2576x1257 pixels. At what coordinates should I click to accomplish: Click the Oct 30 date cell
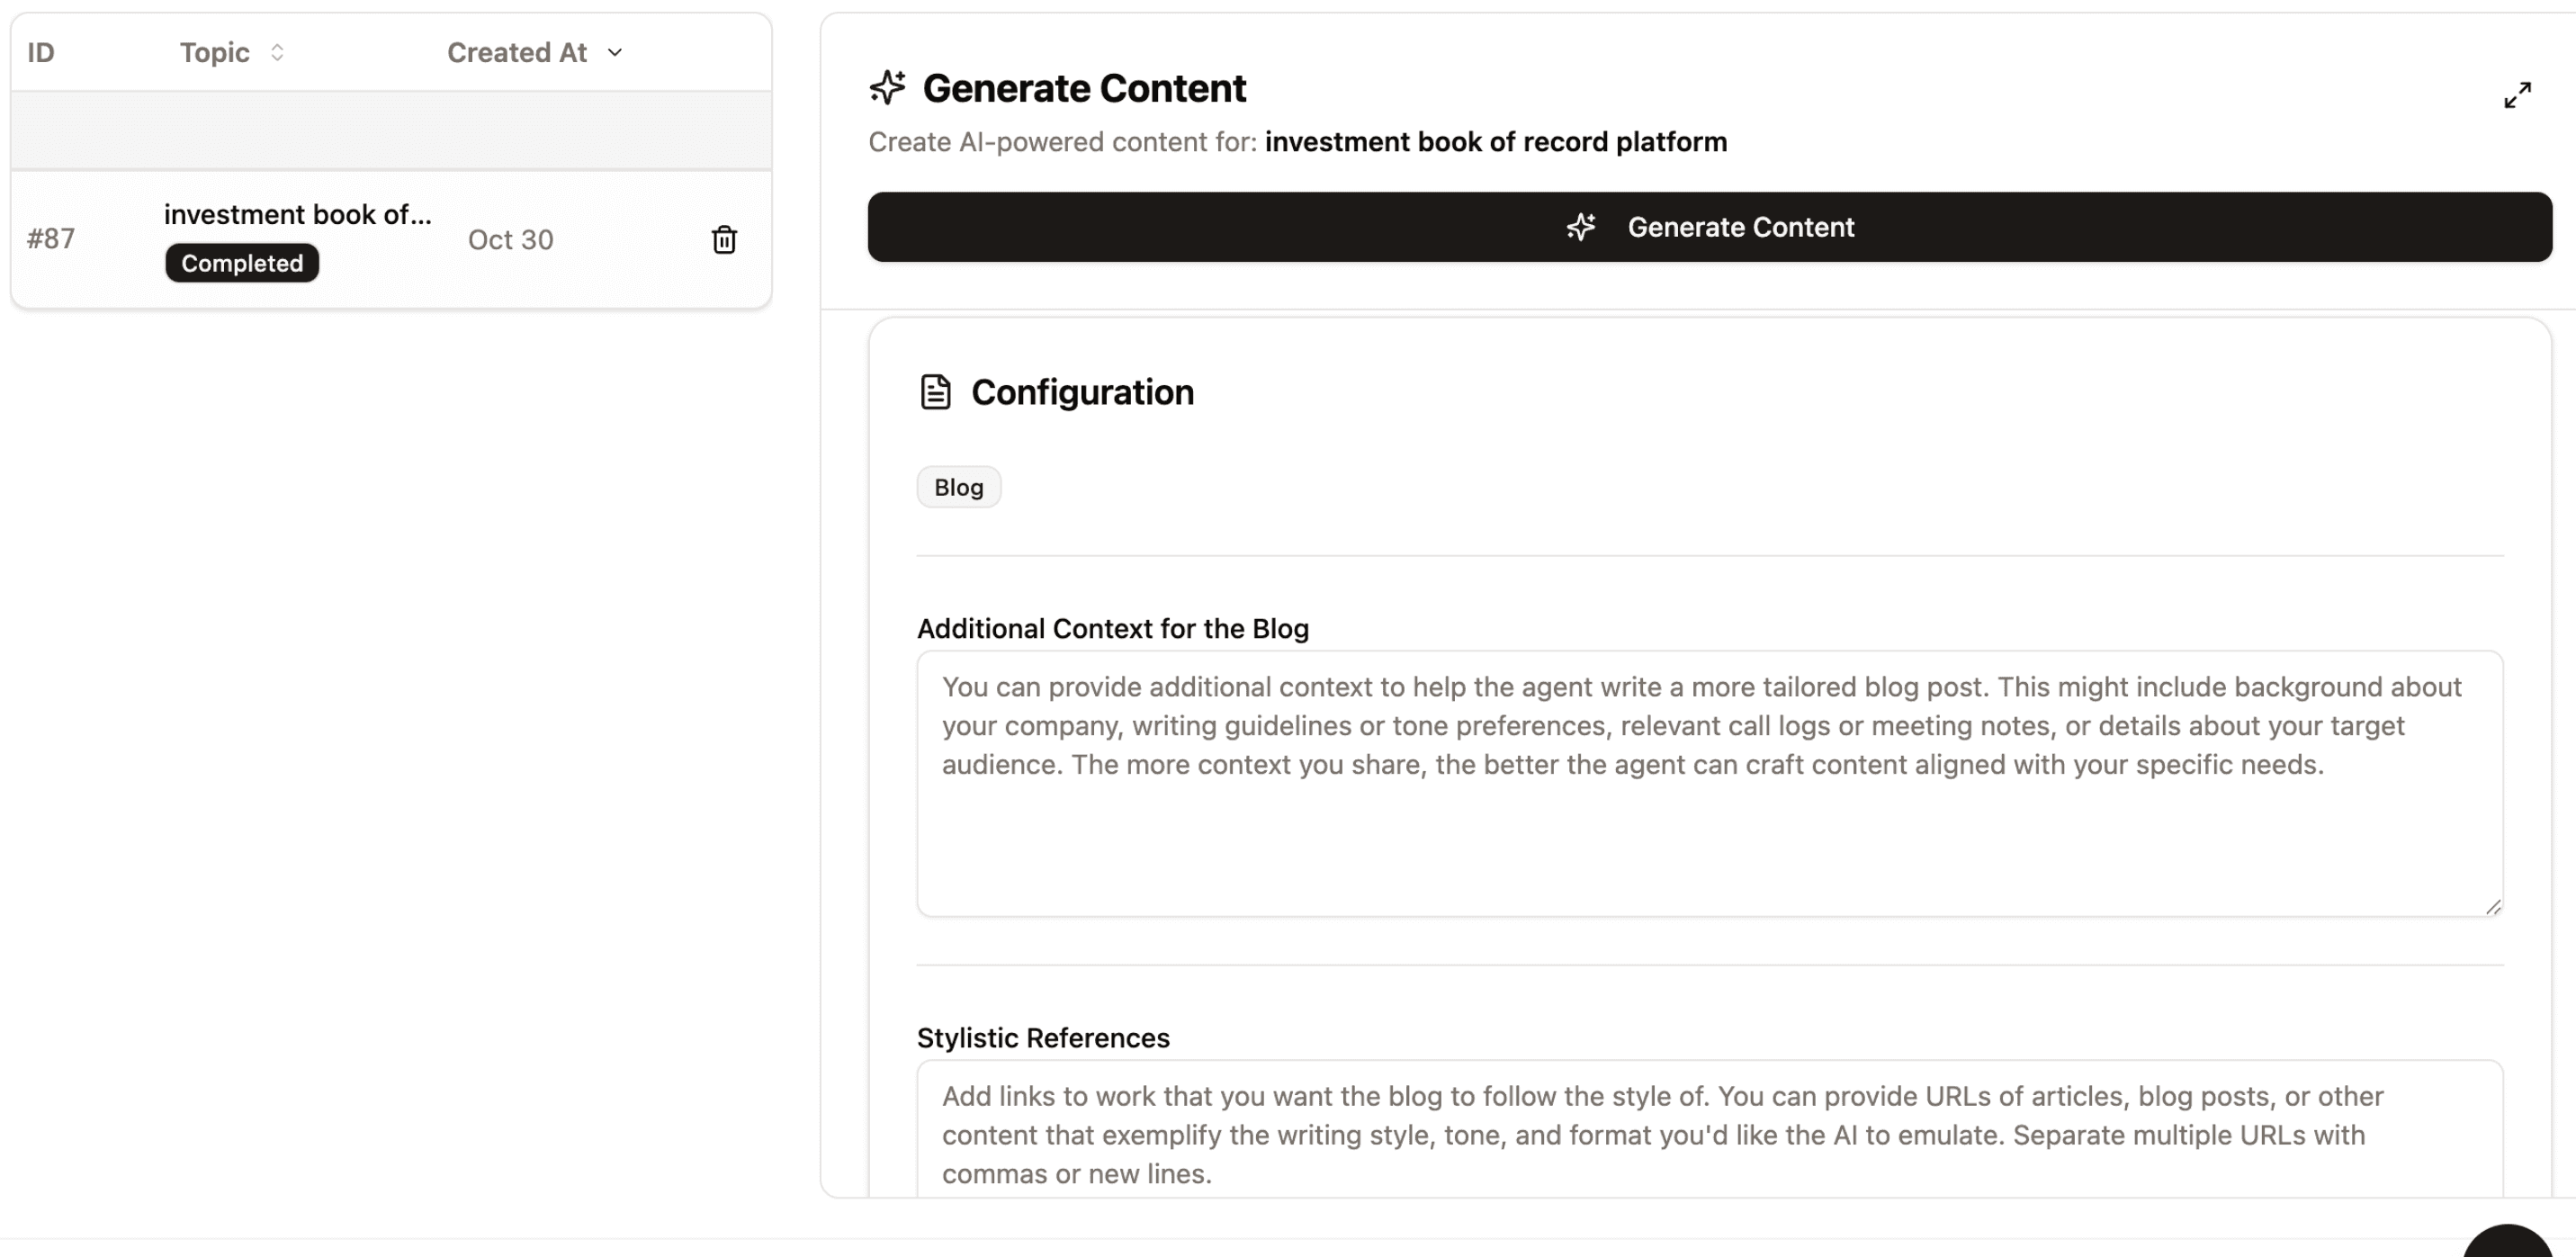pyautogui.click(x=510, y=240)
